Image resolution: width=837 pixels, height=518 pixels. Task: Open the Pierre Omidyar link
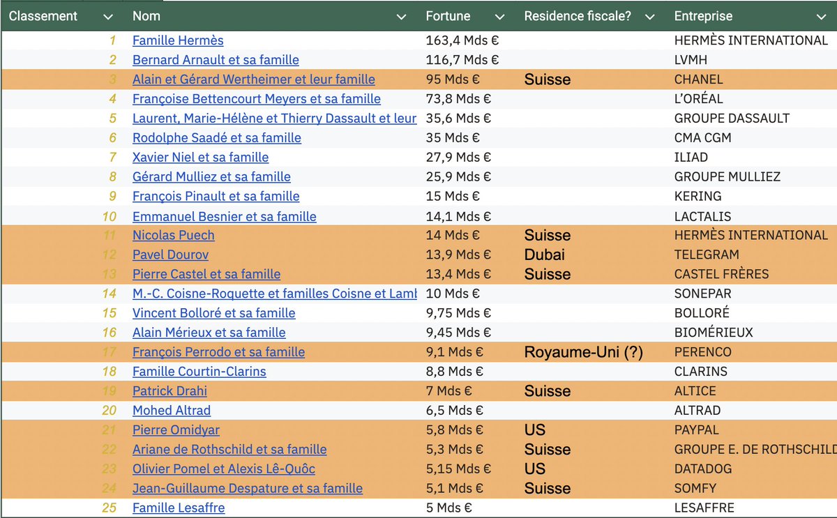click(176, 430)
